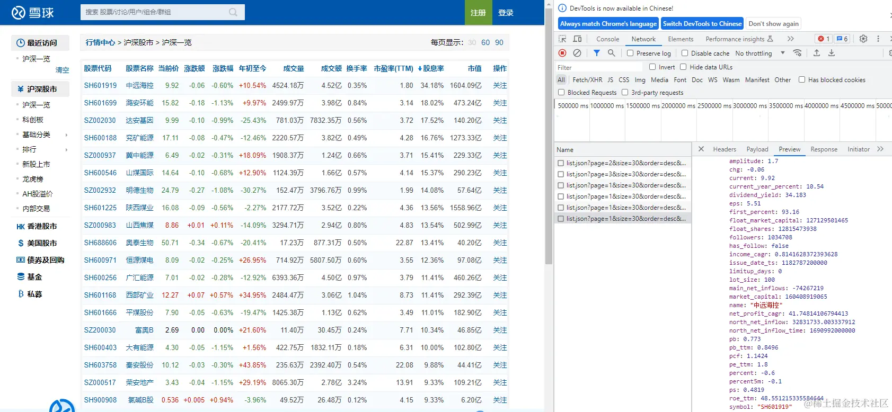Image resolution: width=892 pixels, height=412 pixels.
Task: Open DevTools three-dot customize menu
Action: pos(878,39)
